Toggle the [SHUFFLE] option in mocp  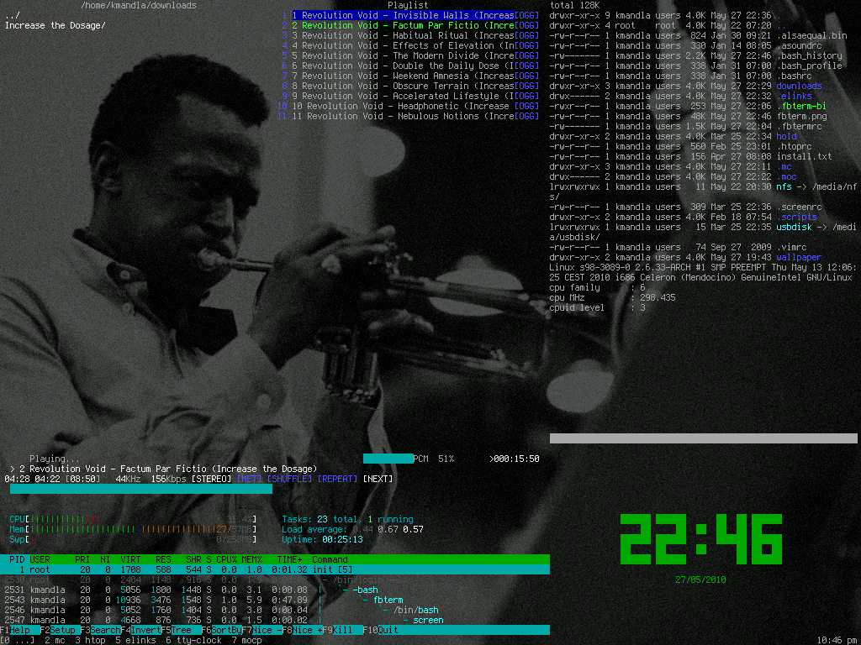(x=289, y=479)
